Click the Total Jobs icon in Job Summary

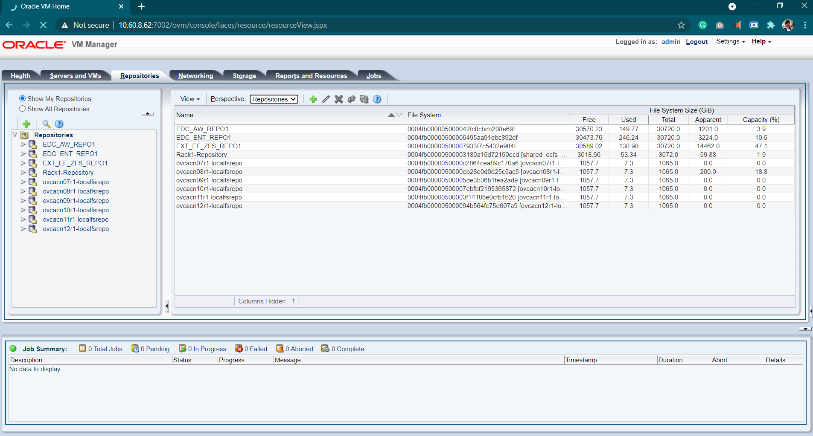(82, 349)
